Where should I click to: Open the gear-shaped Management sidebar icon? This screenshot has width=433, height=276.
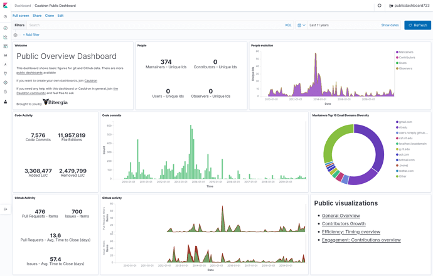[5, 83]
